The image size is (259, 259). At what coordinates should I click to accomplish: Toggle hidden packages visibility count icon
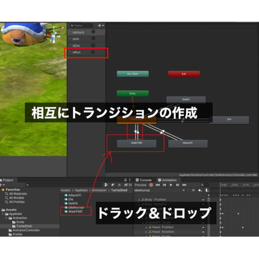click(x=128, y=185)
